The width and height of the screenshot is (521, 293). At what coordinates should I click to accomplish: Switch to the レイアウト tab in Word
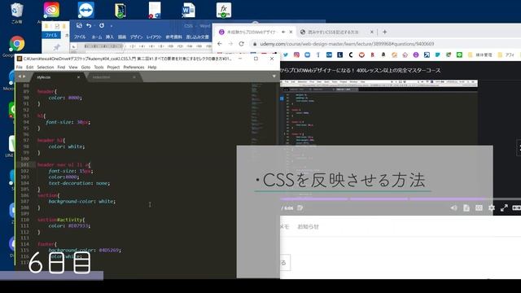point(154,37)
